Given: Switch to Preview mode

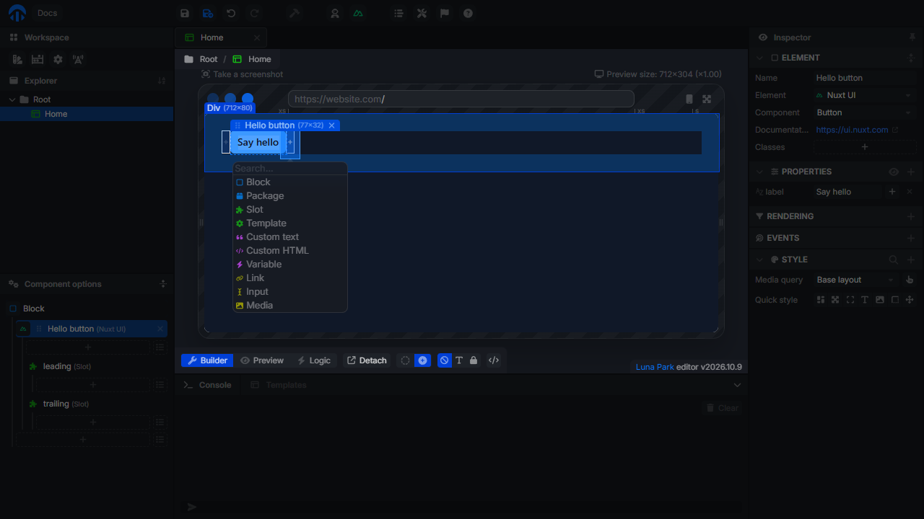Looking at the screenshot, I should [262, 360].
